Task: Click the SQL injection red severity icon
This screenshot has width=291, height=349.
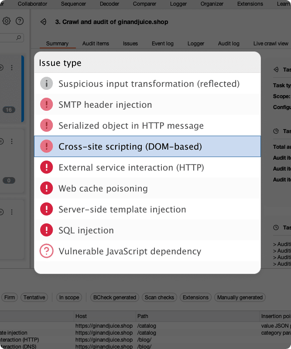Action: (x=46, y=230)
